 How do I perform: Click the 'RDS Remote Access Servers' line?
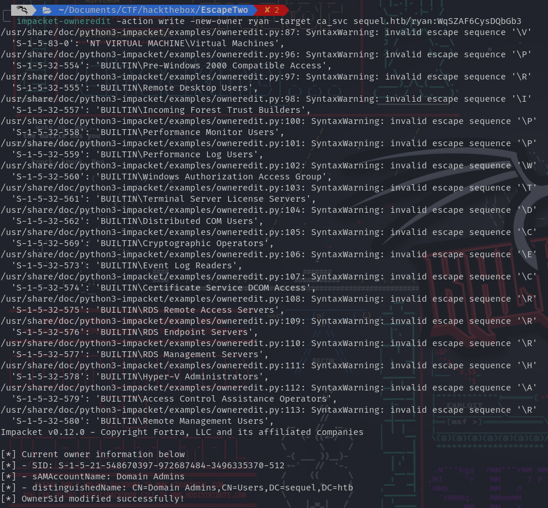[x=148, y=310]
